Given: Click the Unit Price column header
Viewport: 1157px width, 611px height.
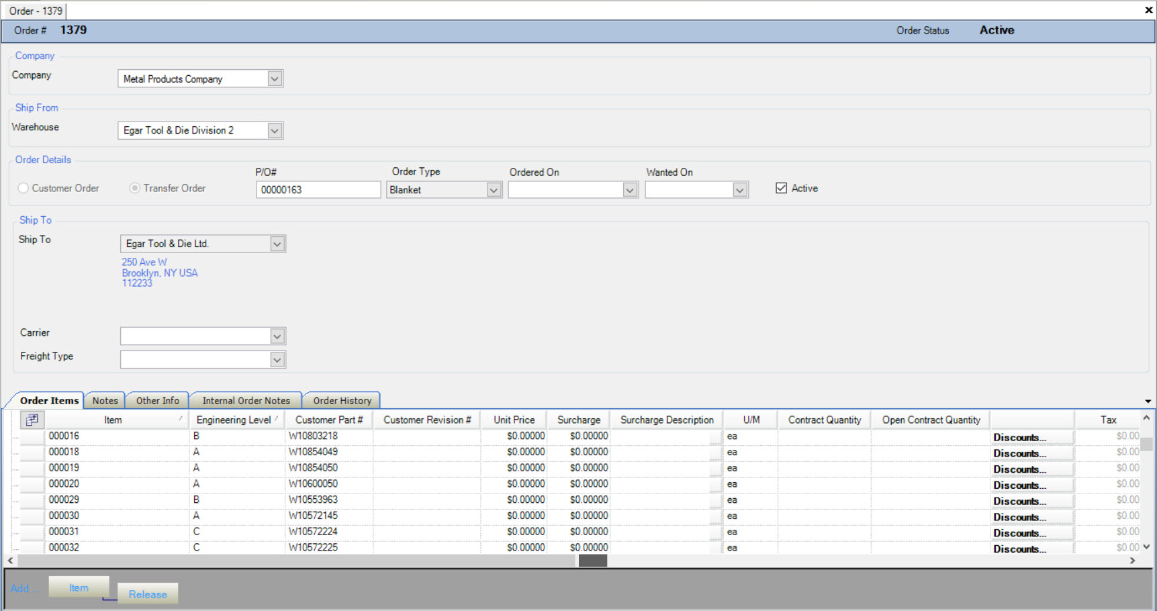Looking at the screenshot, I should pos(514,420).
